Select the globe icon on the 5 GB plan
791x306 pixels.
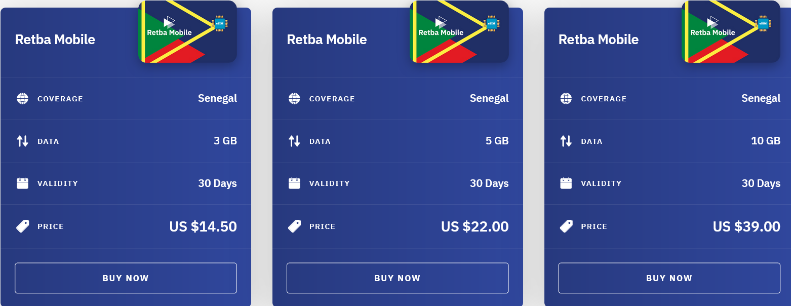point(294,98)
